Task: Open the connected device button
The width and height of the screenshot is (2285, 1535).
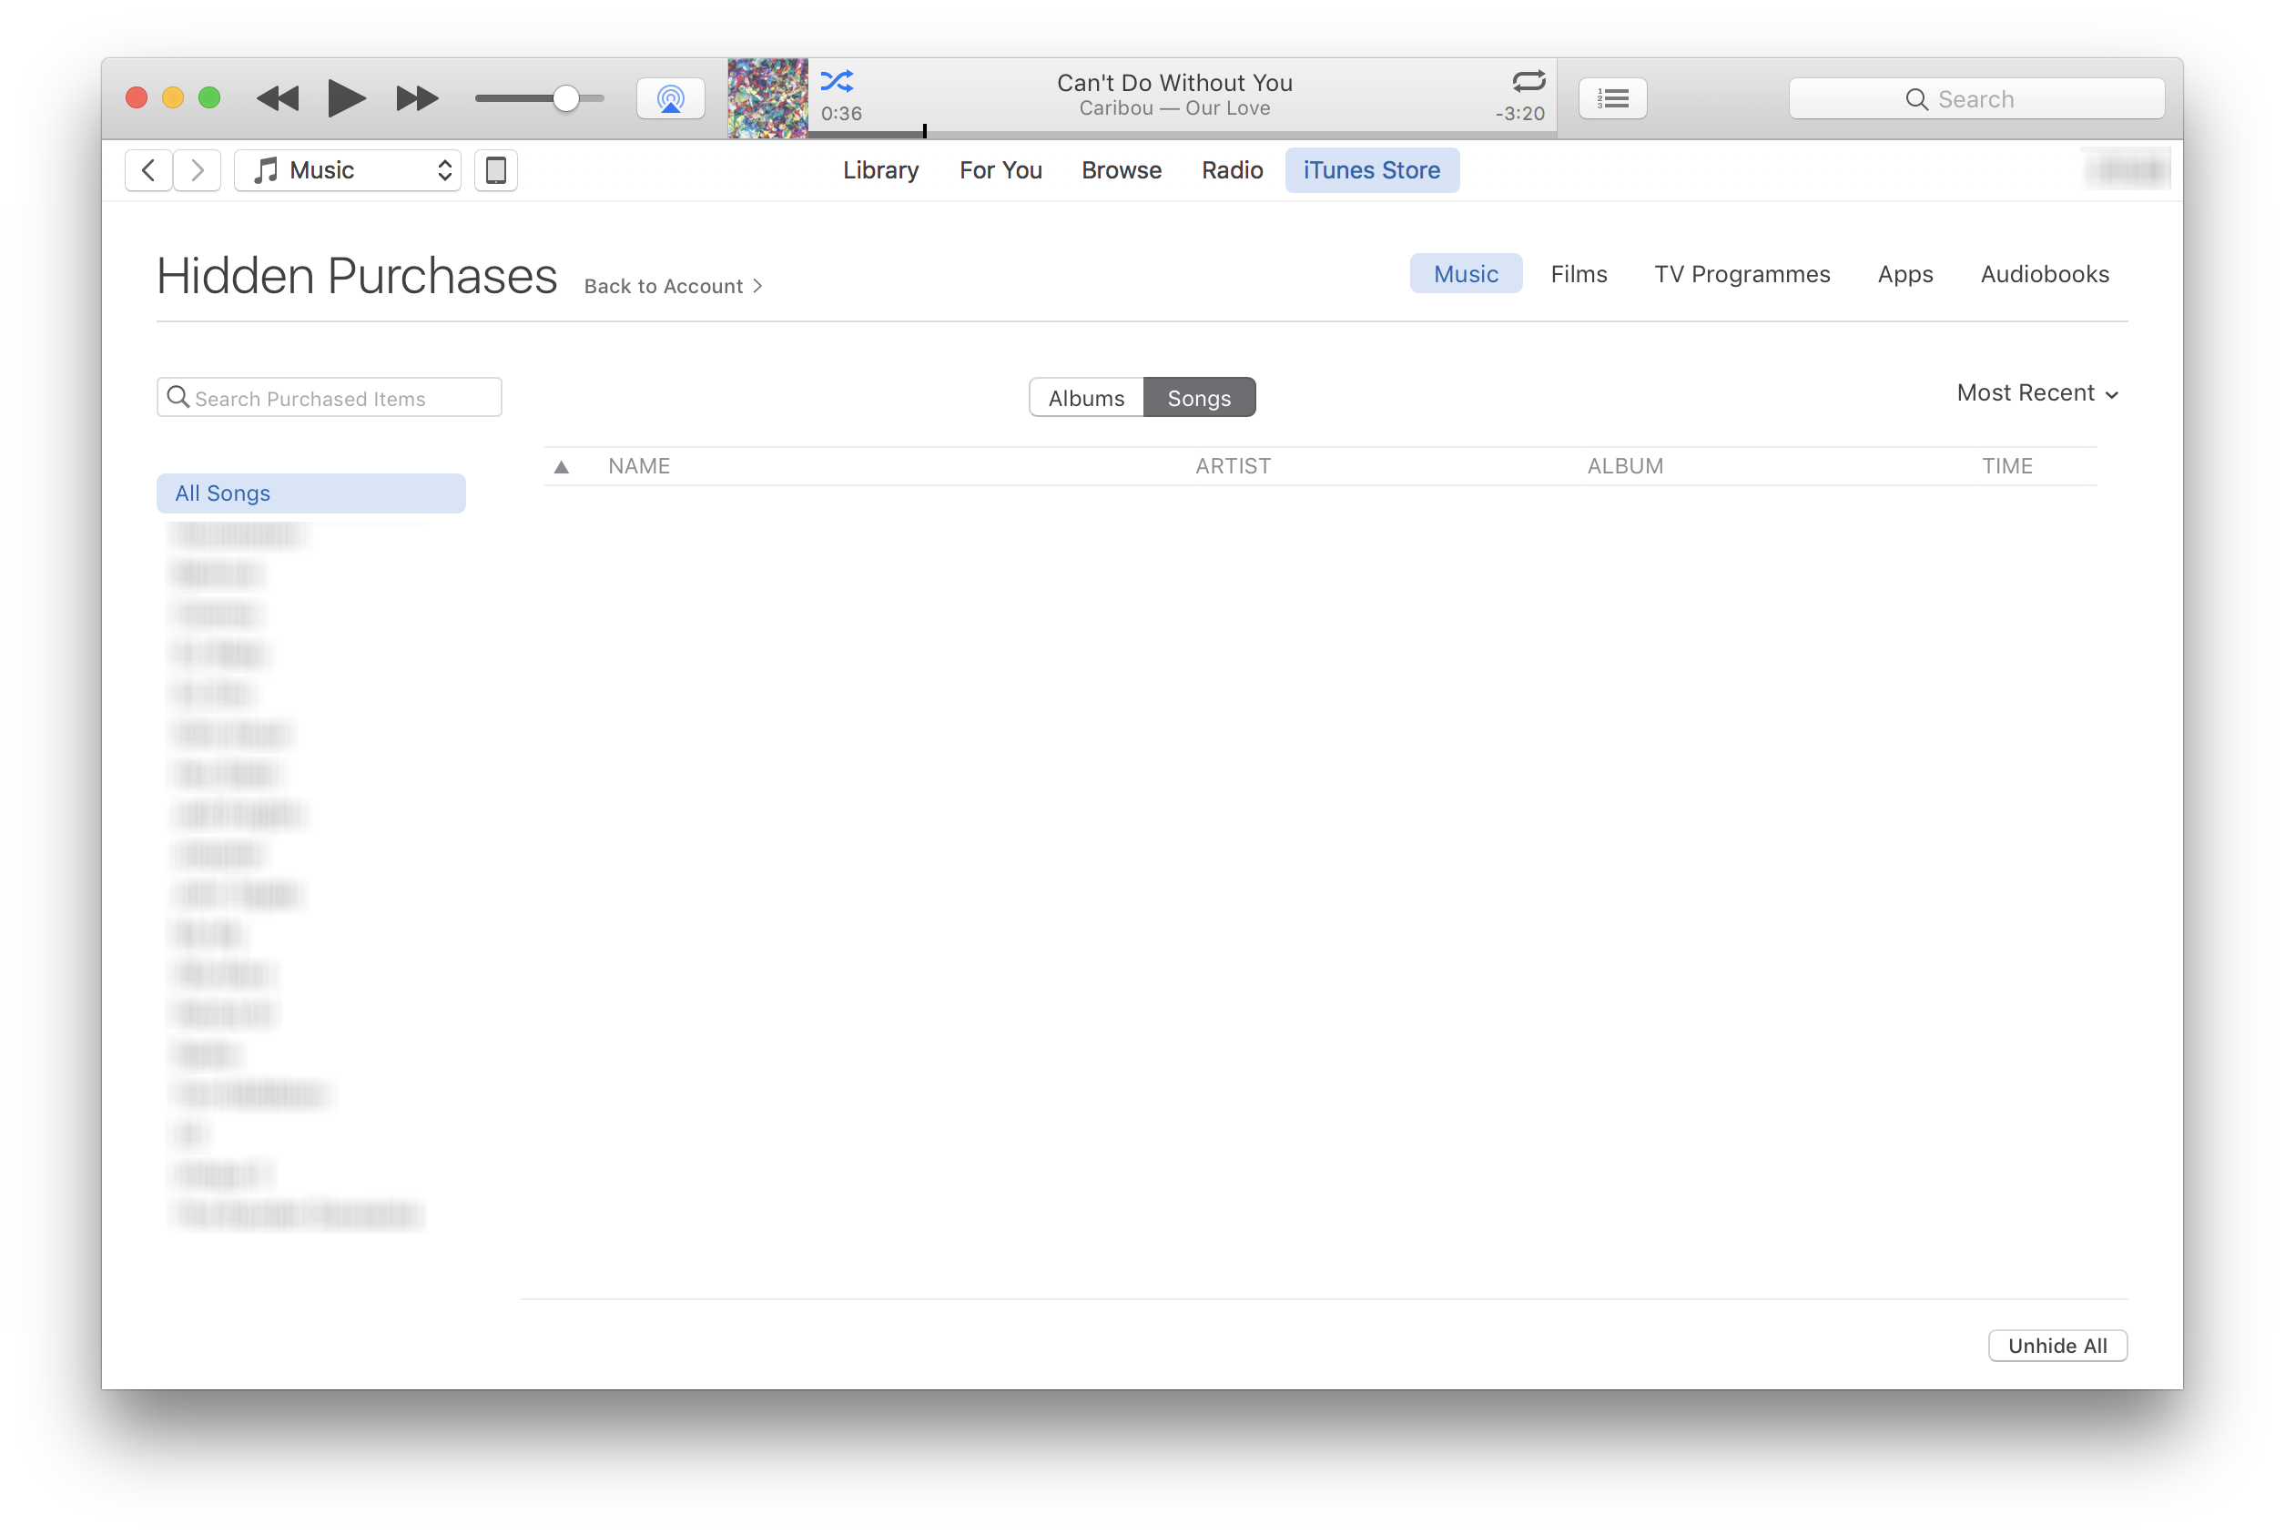Action: (x=496, y=170)
